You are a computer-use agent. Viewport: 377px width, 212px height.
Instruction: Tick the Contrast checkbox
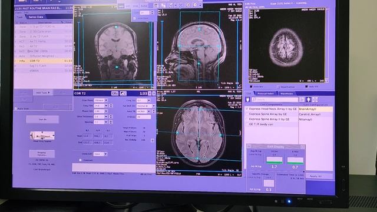[80, 160]
